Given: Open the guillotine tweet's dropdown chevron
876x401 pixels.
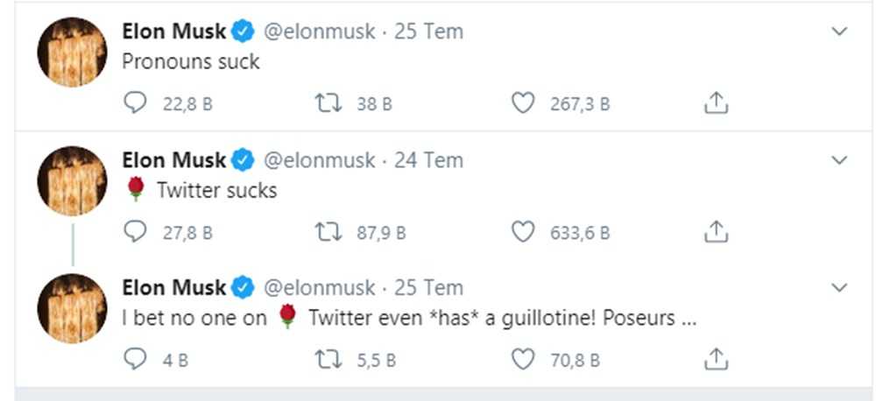Looking at the screenshot, I should pos(839,288).
